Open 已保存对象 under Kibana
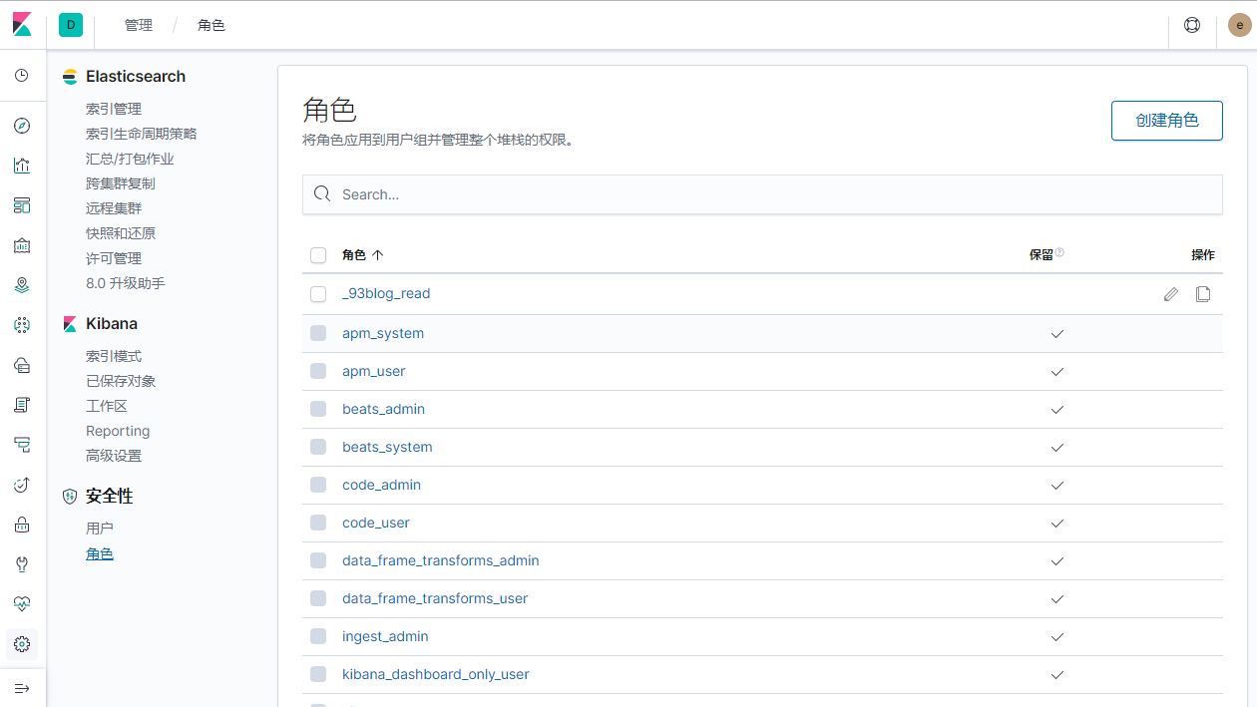The image size is (1257, 707). [x=121, y=381]
